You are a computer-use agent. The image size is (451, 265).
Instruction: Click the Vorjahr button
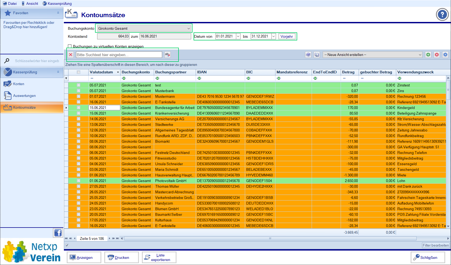(286, 36)
